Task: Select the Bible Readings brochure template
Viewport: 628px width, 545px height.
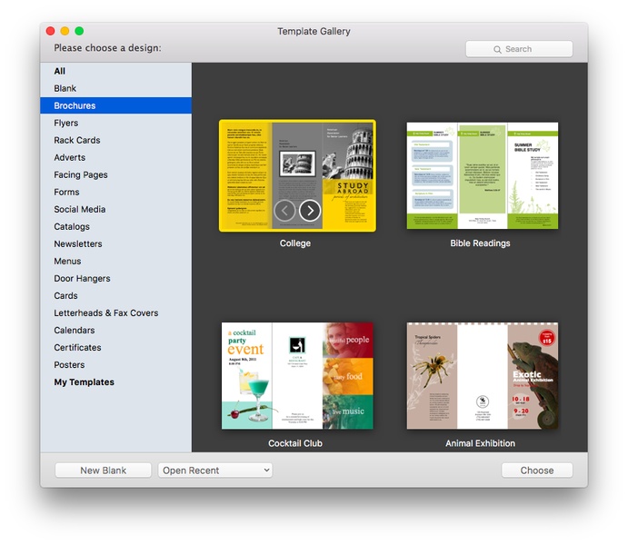Action: [x=482, y=175]
